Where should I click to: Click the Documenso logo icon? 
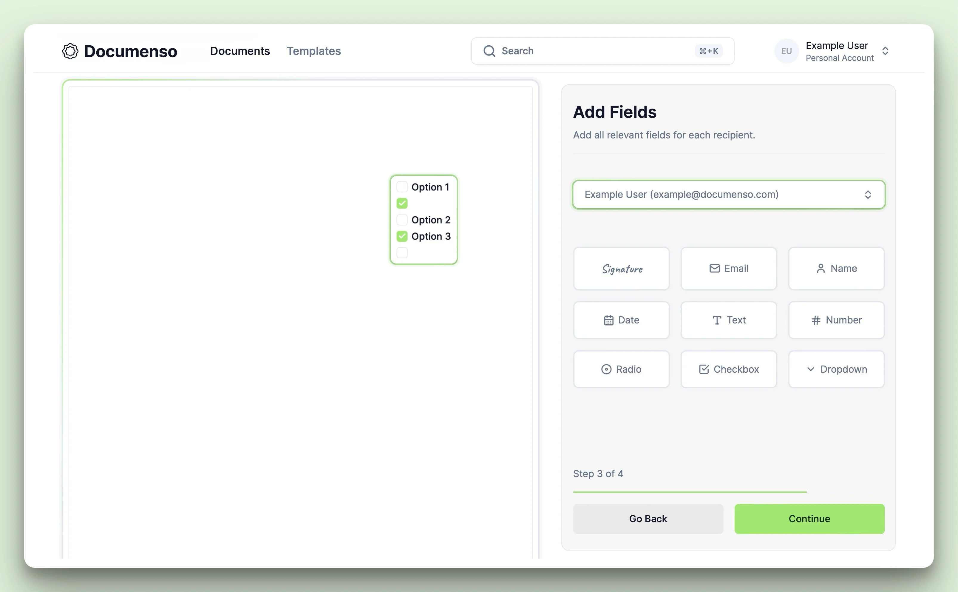pos(70,51)
